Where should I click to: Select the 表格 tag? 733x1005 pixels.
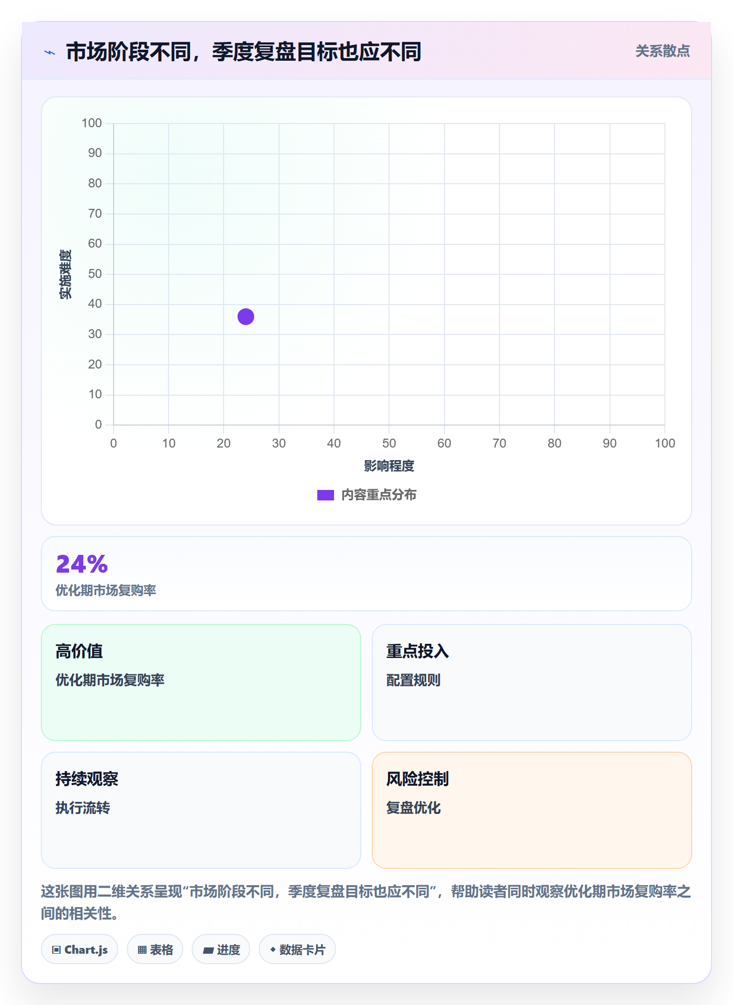pos(155,950)
